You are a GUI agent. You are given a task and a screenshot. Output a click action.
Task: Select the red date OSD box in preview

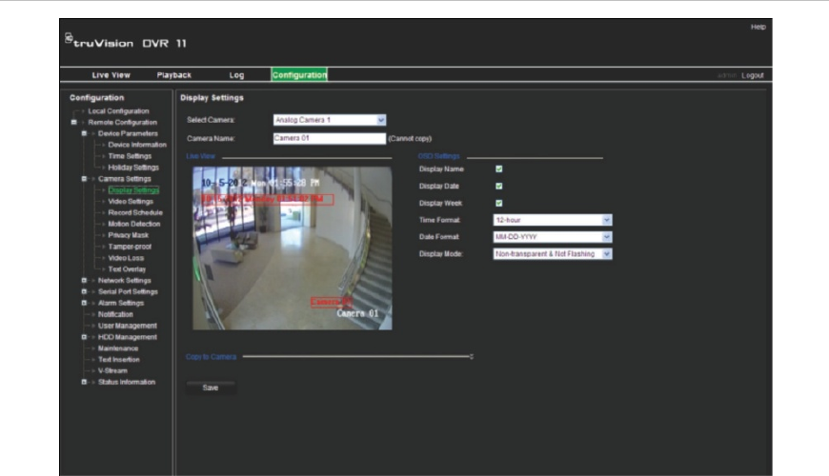click(268, 199)
